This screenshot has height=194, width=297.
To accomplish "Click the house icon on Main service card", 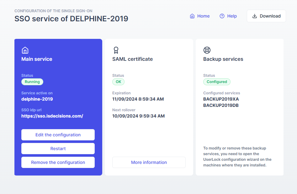I will (x=25, y=50).
